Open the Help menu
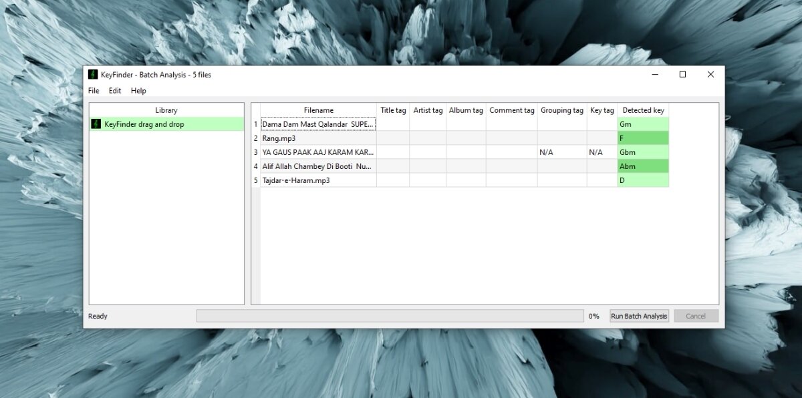This screenshot has height=398, width=802. click(138, 90)
